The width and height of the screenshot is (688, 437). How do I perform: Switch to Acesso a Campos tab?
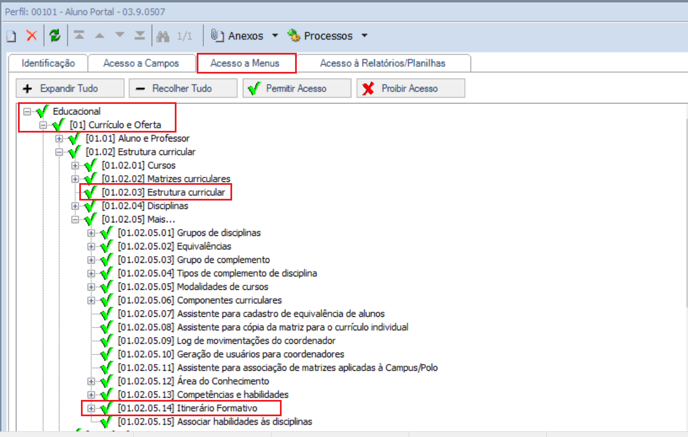click(141, 63)
